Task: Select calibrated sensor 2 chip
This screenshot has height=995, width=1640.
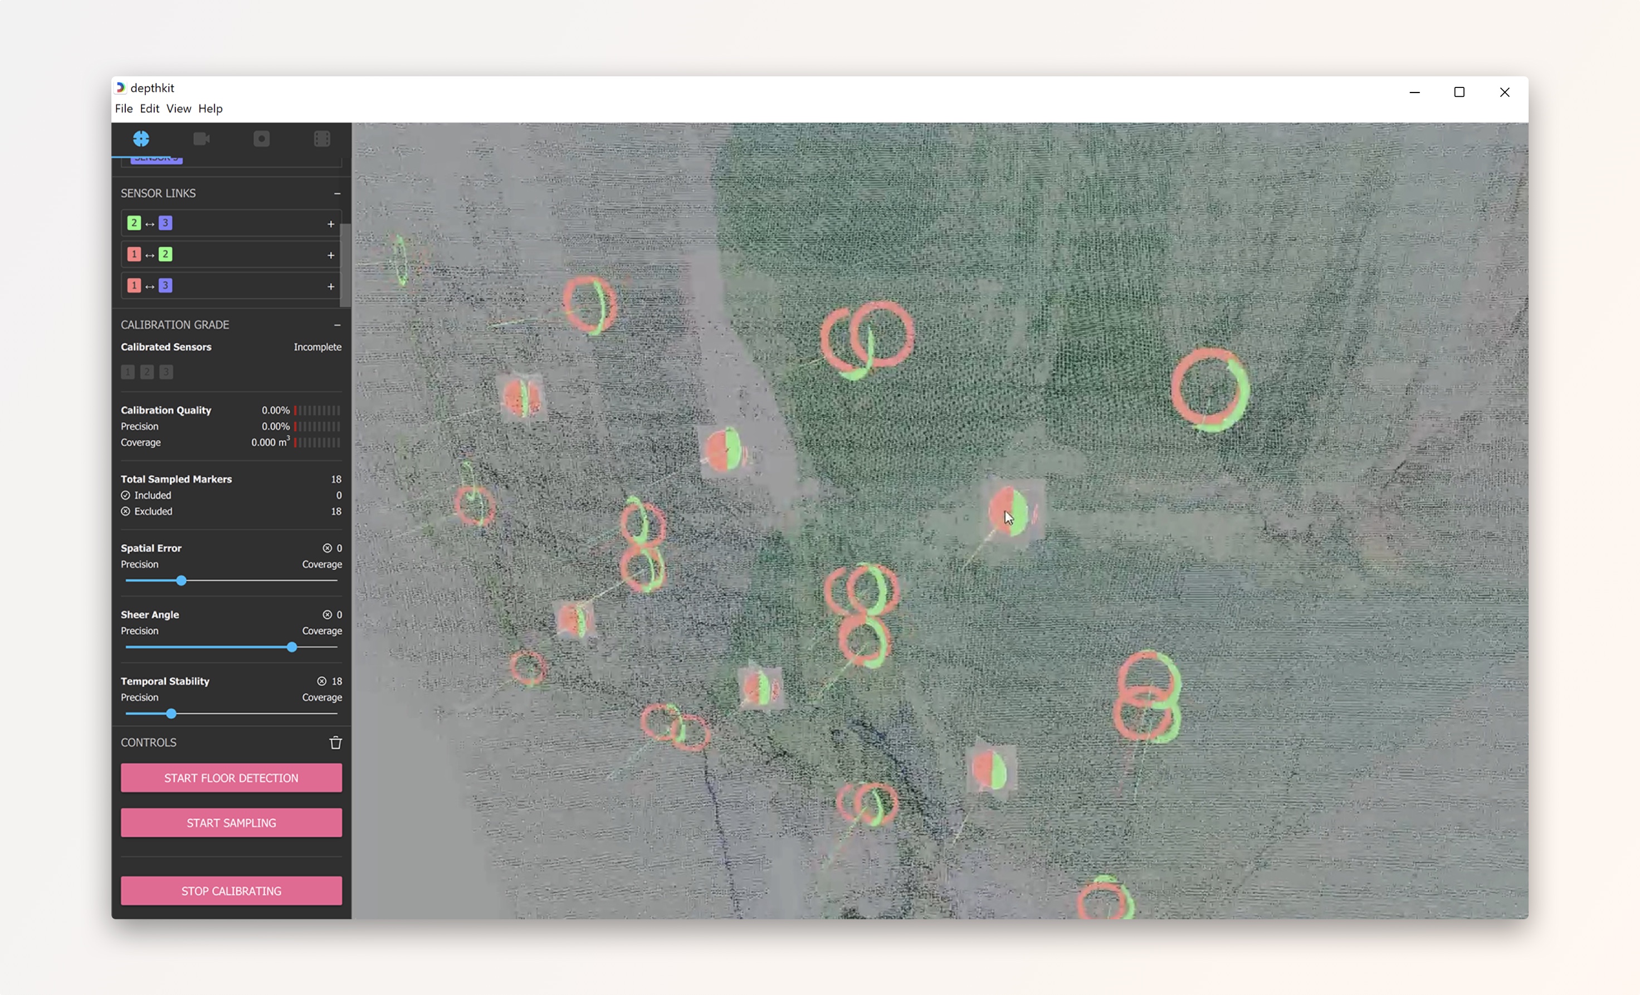Action: [x=147, y=372]
